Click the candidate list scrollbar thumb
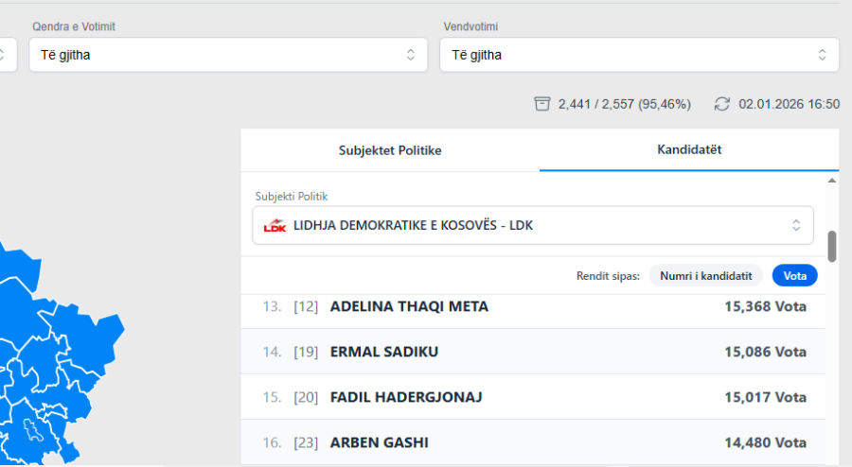 pyautogui.click(x=832, y=246)
